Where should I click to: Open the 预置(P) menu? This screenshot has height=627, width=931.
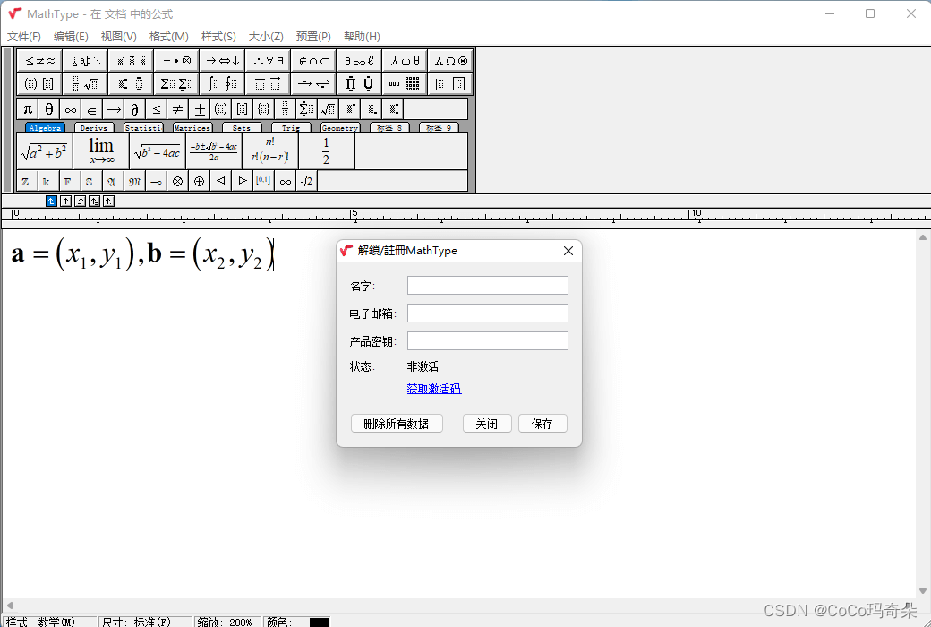click(313, 36)
